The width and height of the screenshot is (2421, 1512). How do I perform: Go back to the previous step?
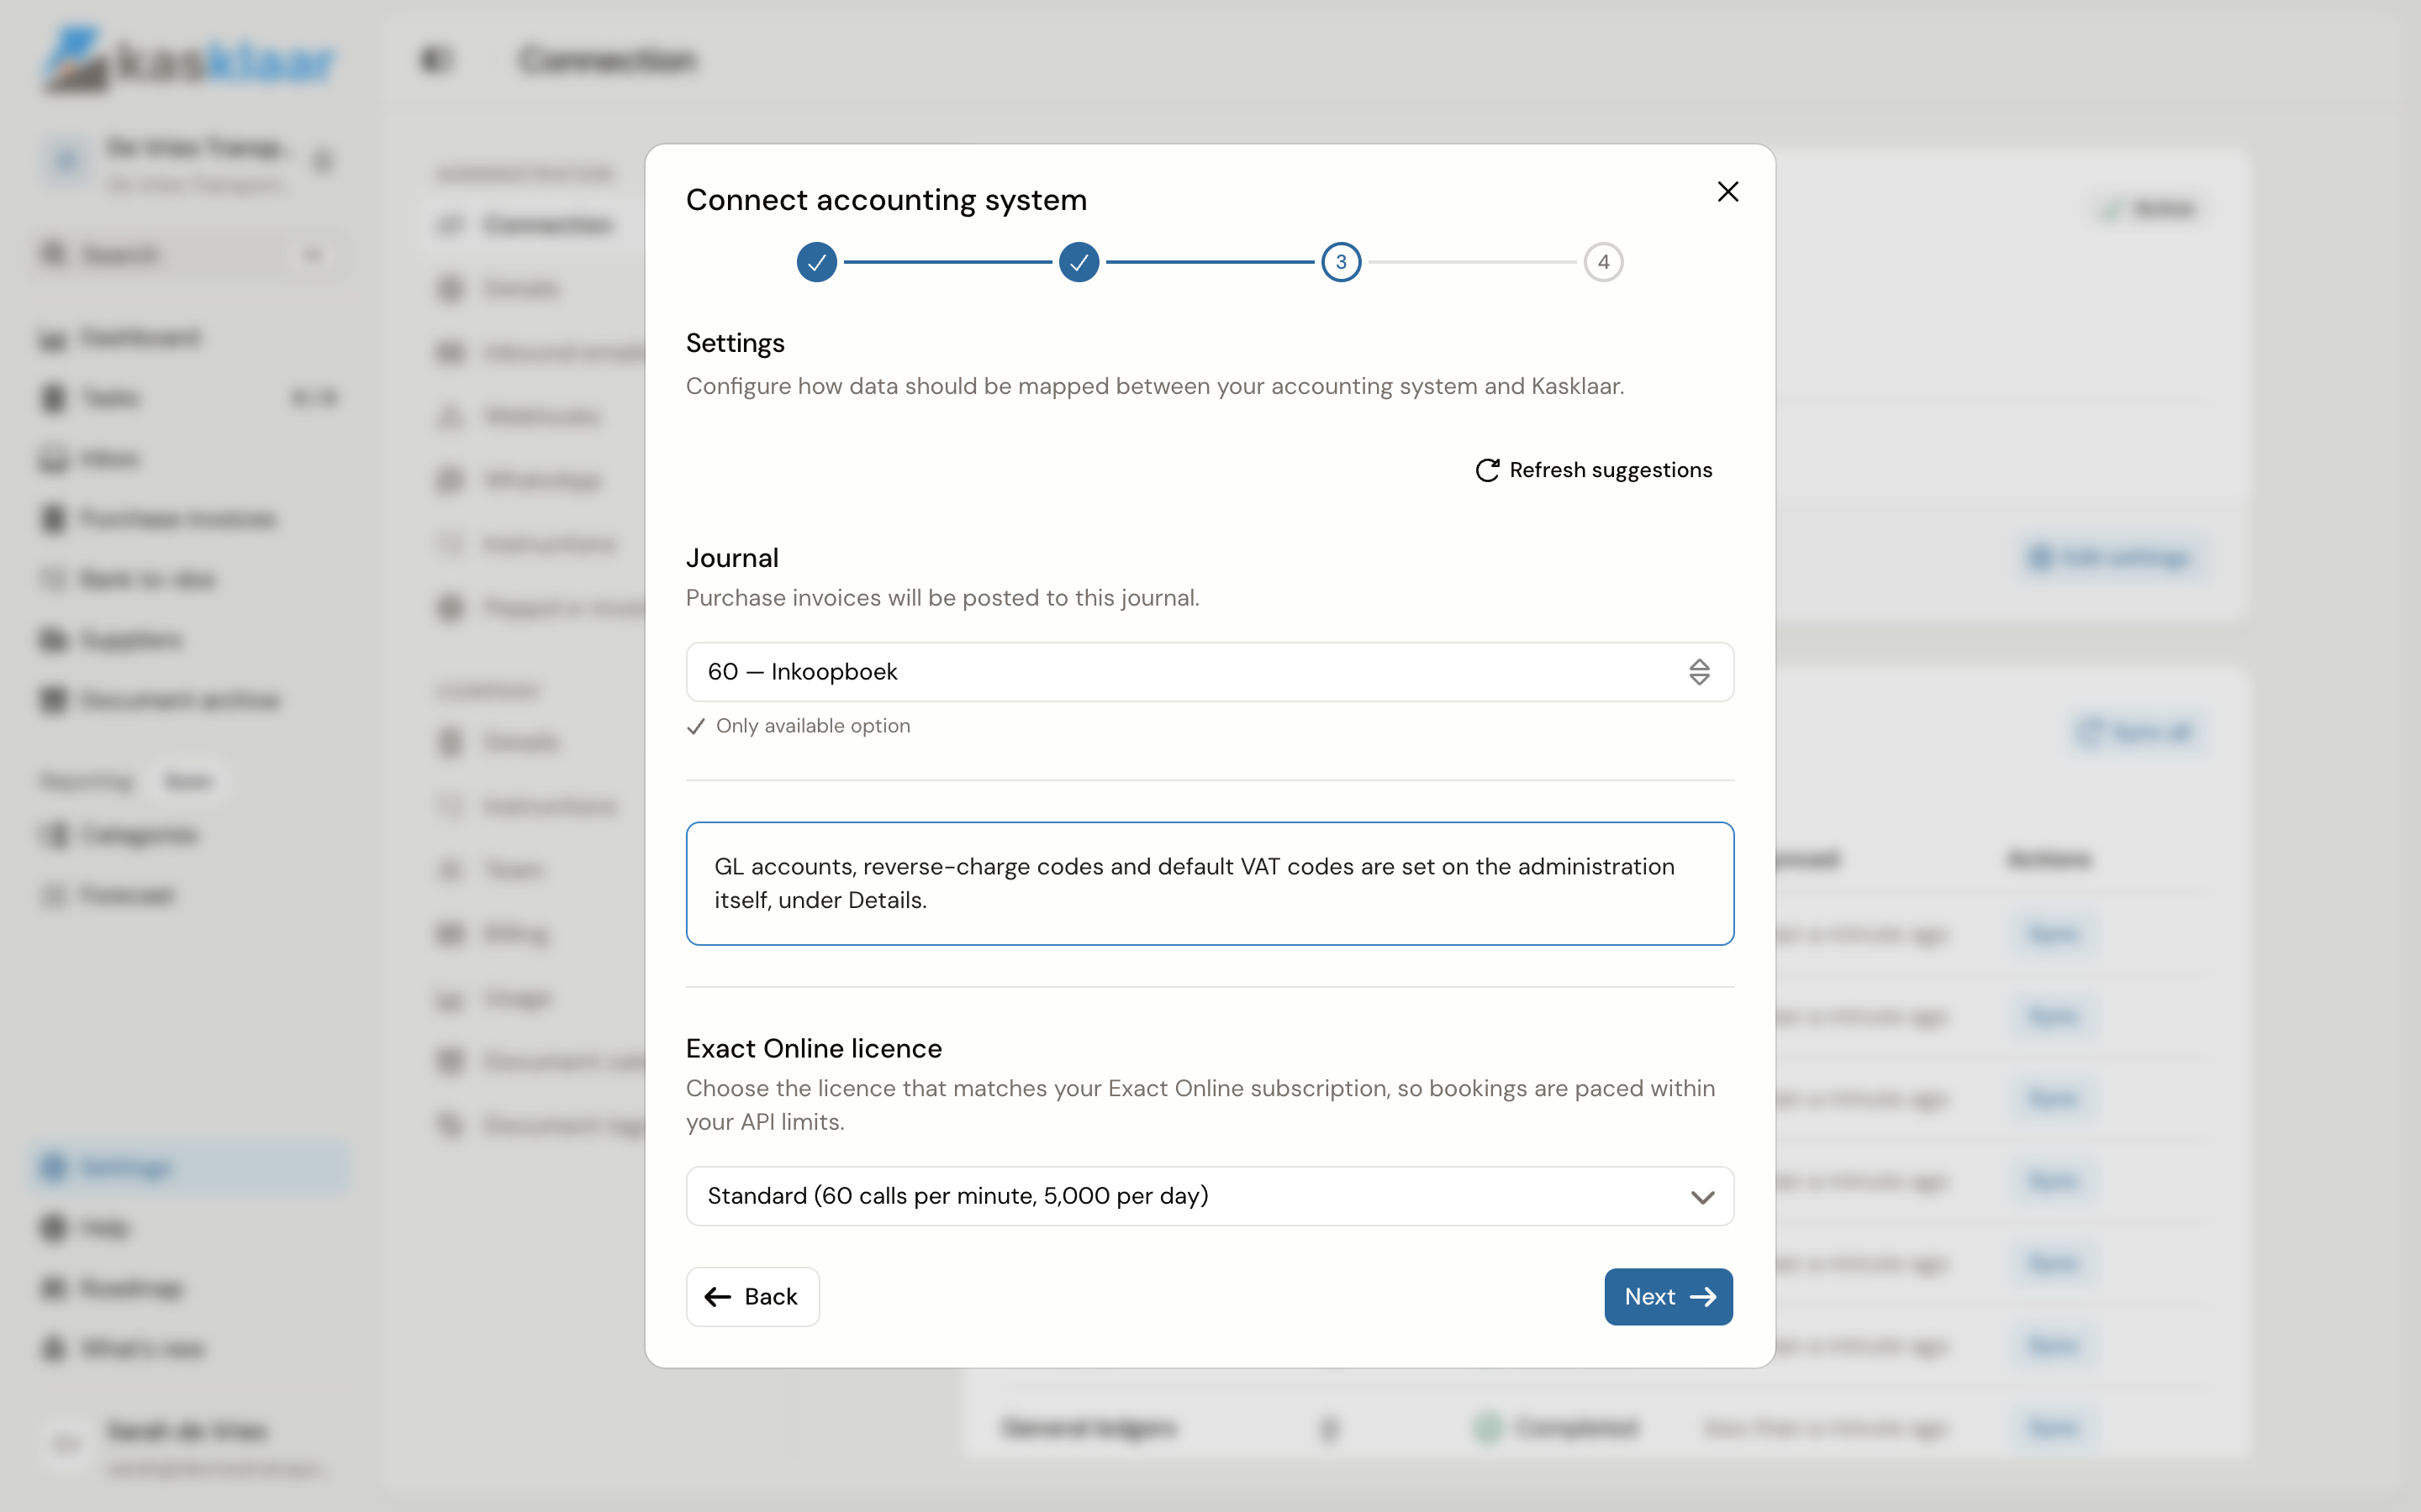click(752, 1297)
